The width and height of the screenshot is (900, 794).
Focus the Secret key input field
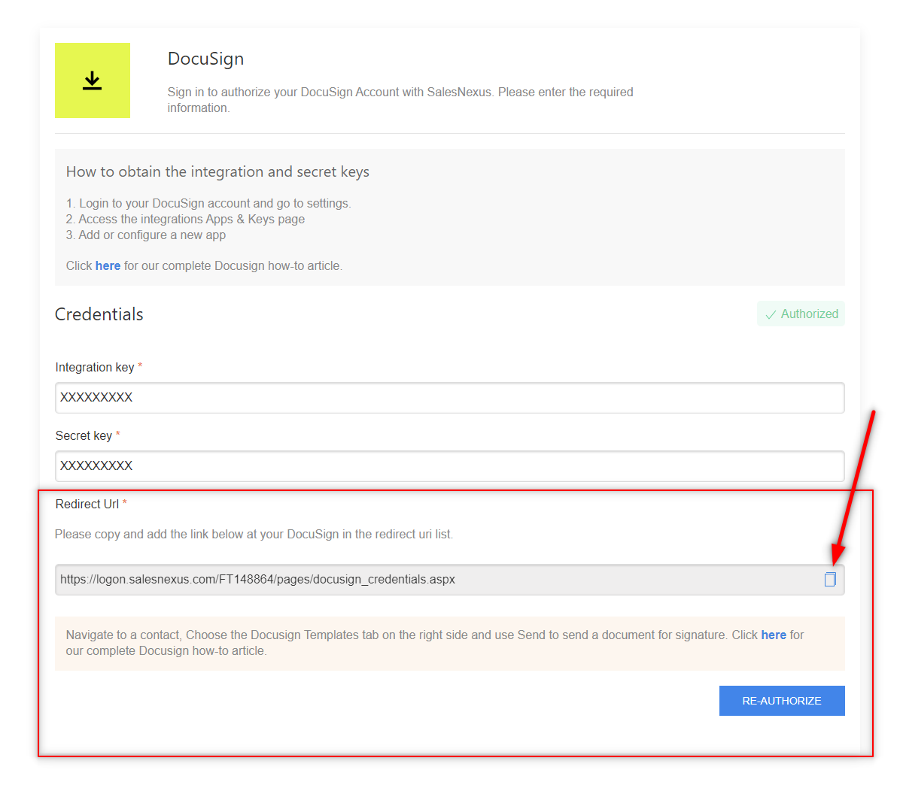click(449, 466)
